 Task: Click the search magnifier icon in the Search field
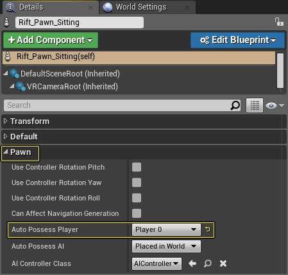tap(235, 105)
